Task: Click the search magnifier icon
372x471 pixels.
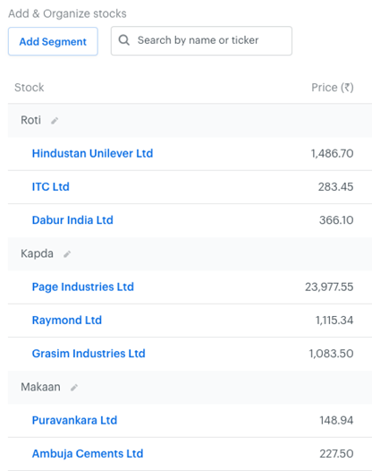Action: click(x=124, y=40)
